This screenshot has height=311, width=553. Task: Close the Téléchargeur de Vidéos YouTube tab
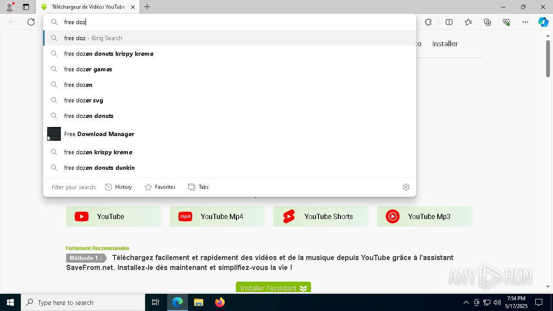[133, 7]
